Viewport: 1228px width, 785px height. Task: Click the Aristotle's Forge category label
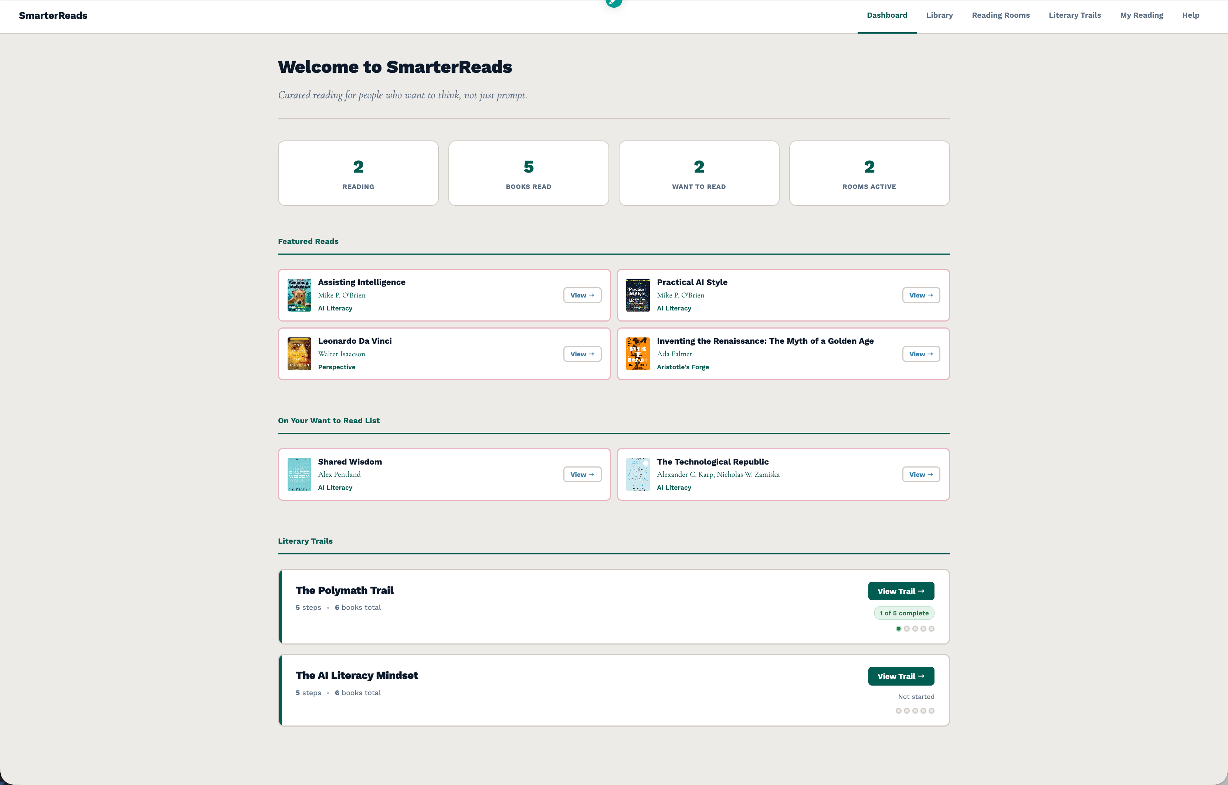point(683,367)
